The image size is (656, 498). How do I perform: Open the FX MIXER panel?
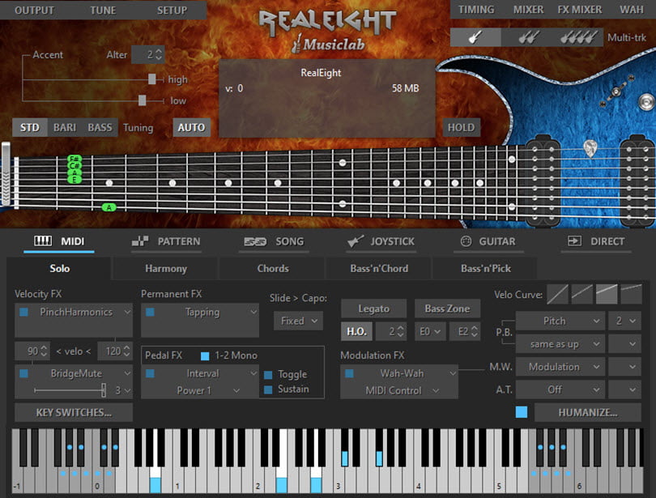[579, 10]
